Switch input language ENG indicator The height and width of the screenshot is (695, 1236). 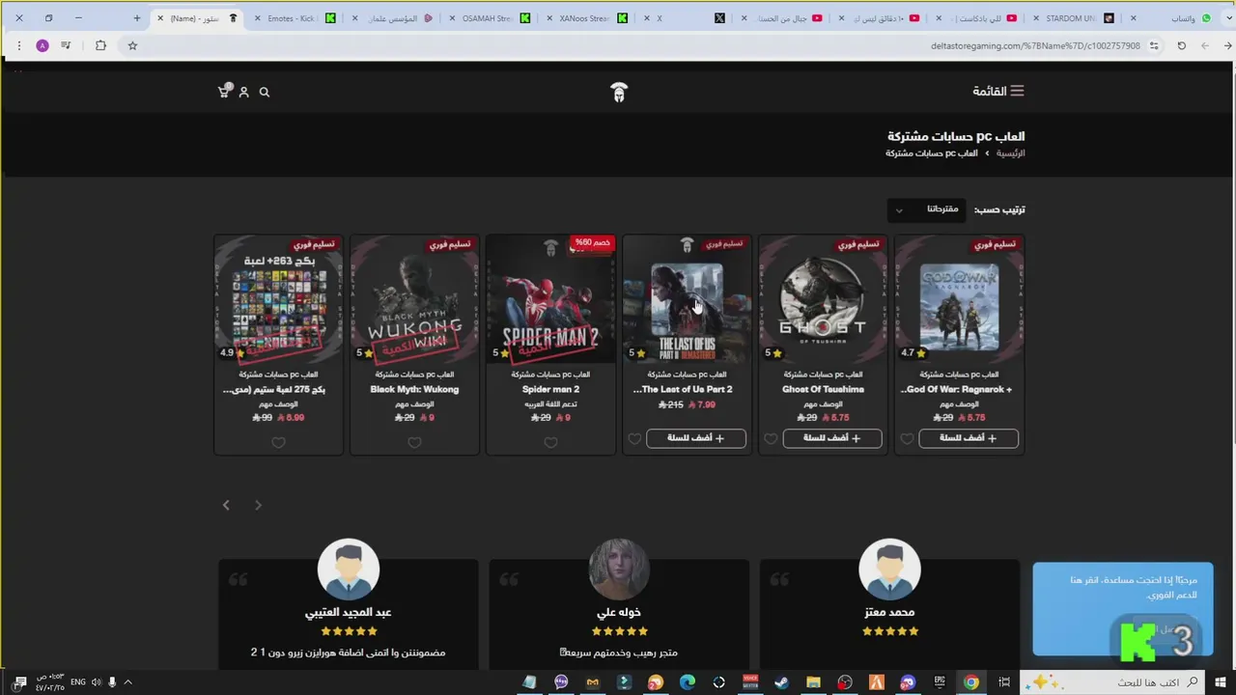click(78, 682)
